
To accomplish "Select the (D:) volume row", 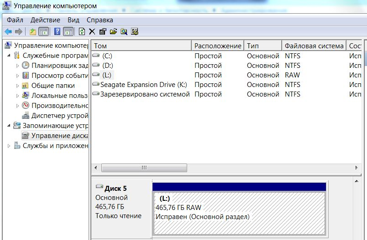I will coord(226,66).
